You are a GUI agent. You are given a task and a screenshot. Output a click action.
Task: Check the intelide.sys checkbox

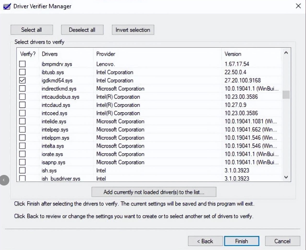[23, 121]
